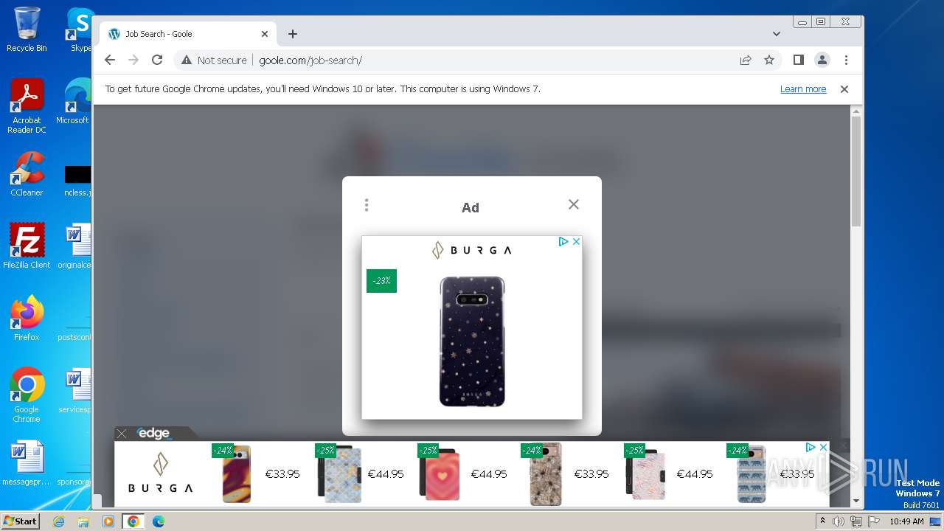Go back to the previous page
The image size is (944, 531).
click(x=110, y=60)
